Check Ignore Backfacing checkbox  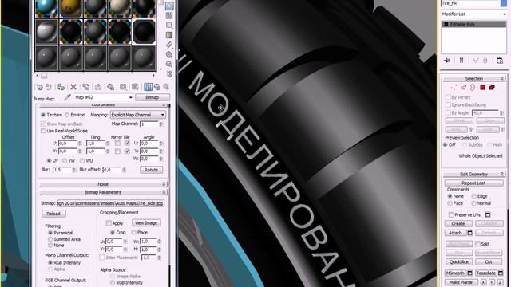(448, 104)
